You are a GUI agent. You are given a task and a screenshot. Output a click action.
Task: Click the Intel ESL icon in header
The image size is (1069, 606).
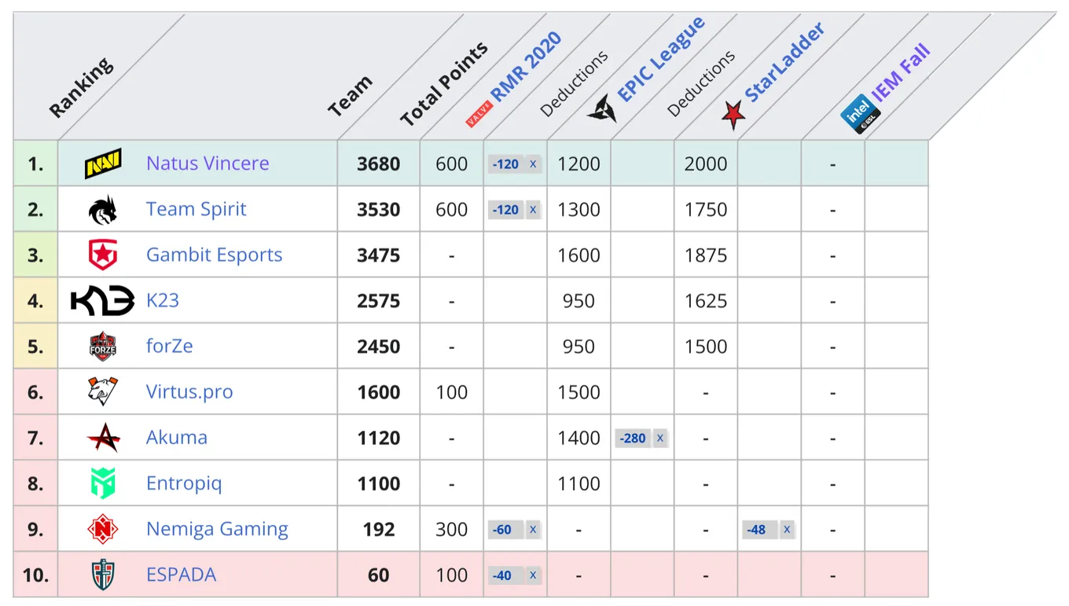point(861,114)
